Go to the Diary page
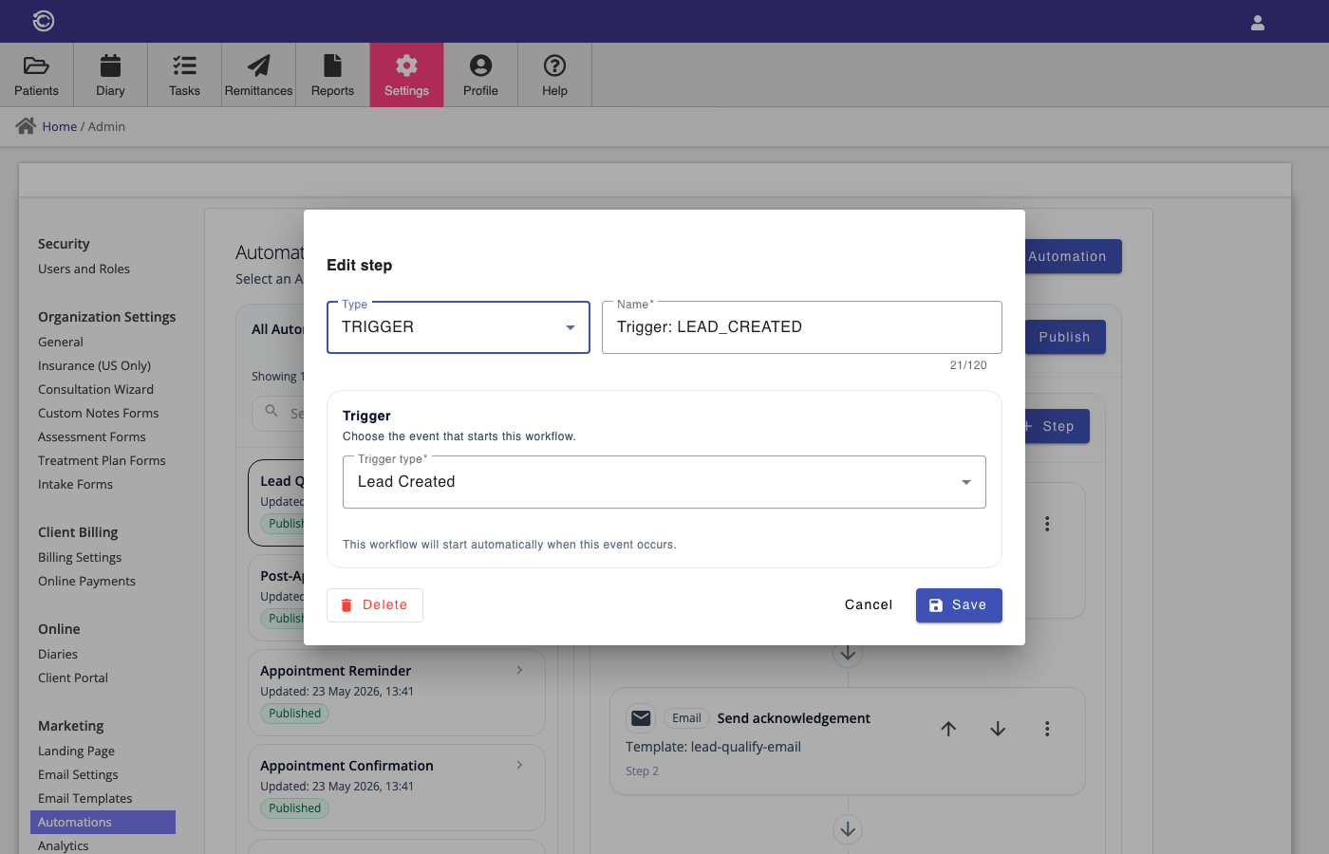Screen dimensions: 1329x854 coord(110,75)
